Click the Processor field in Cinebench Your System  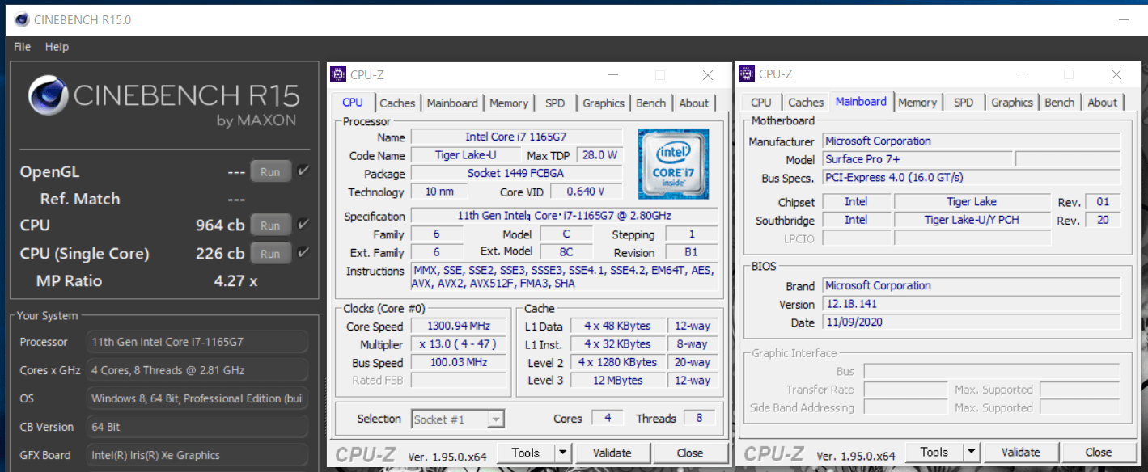(x=197, y=342)
